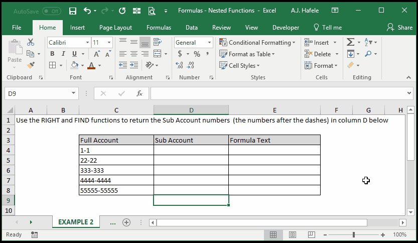Open the File menu
The width and height of the screenshot is (418, 243).
(x=17, y=28)
